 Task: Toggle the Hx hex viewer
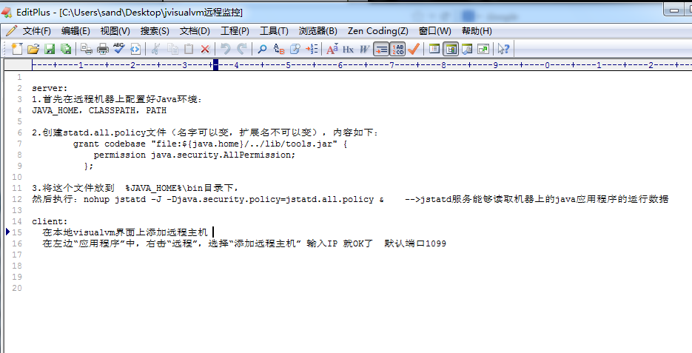(348, 49)
